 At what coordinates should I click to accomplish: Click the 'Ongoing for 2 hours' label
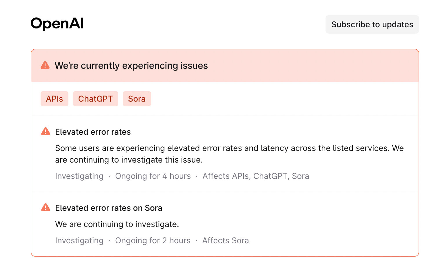click(153, 240)
